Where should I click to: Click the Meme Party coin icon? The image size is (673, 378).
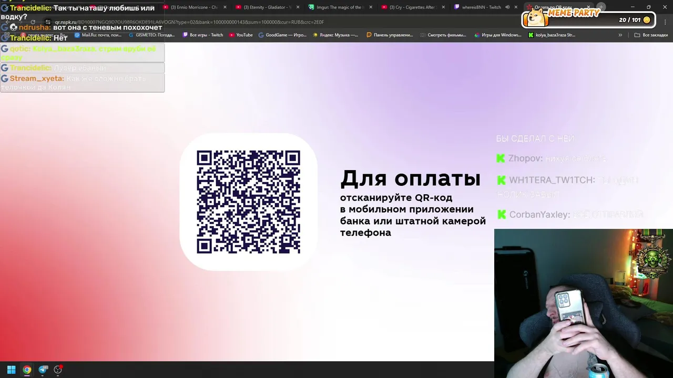(x=647, y=20)
